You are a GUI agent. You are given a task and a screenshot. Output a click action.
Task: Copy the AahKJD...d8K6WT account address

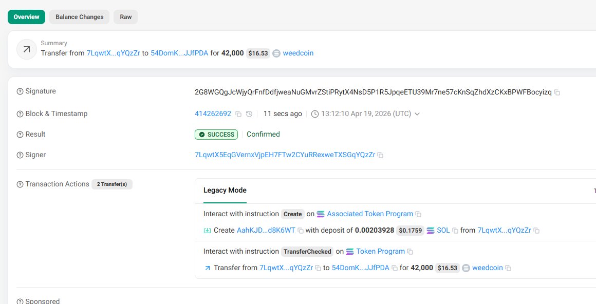300,231
